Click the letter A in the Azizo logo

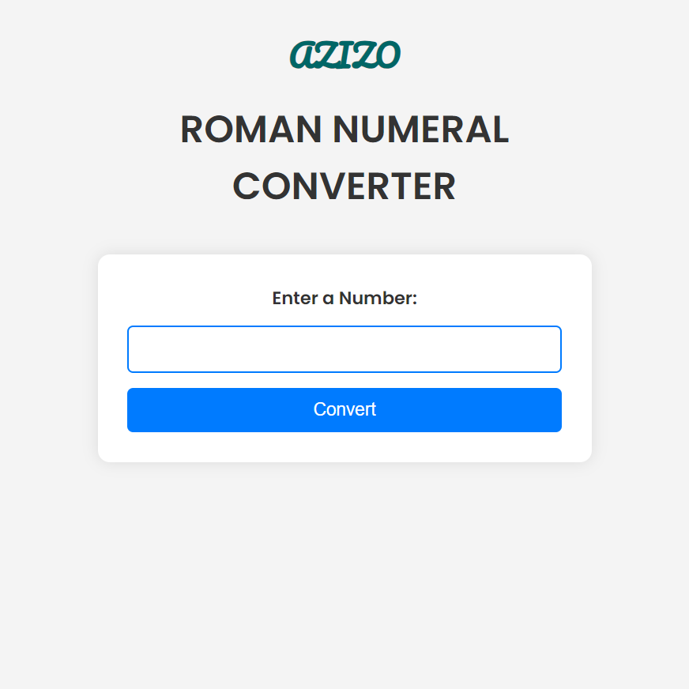pos(303,55)
